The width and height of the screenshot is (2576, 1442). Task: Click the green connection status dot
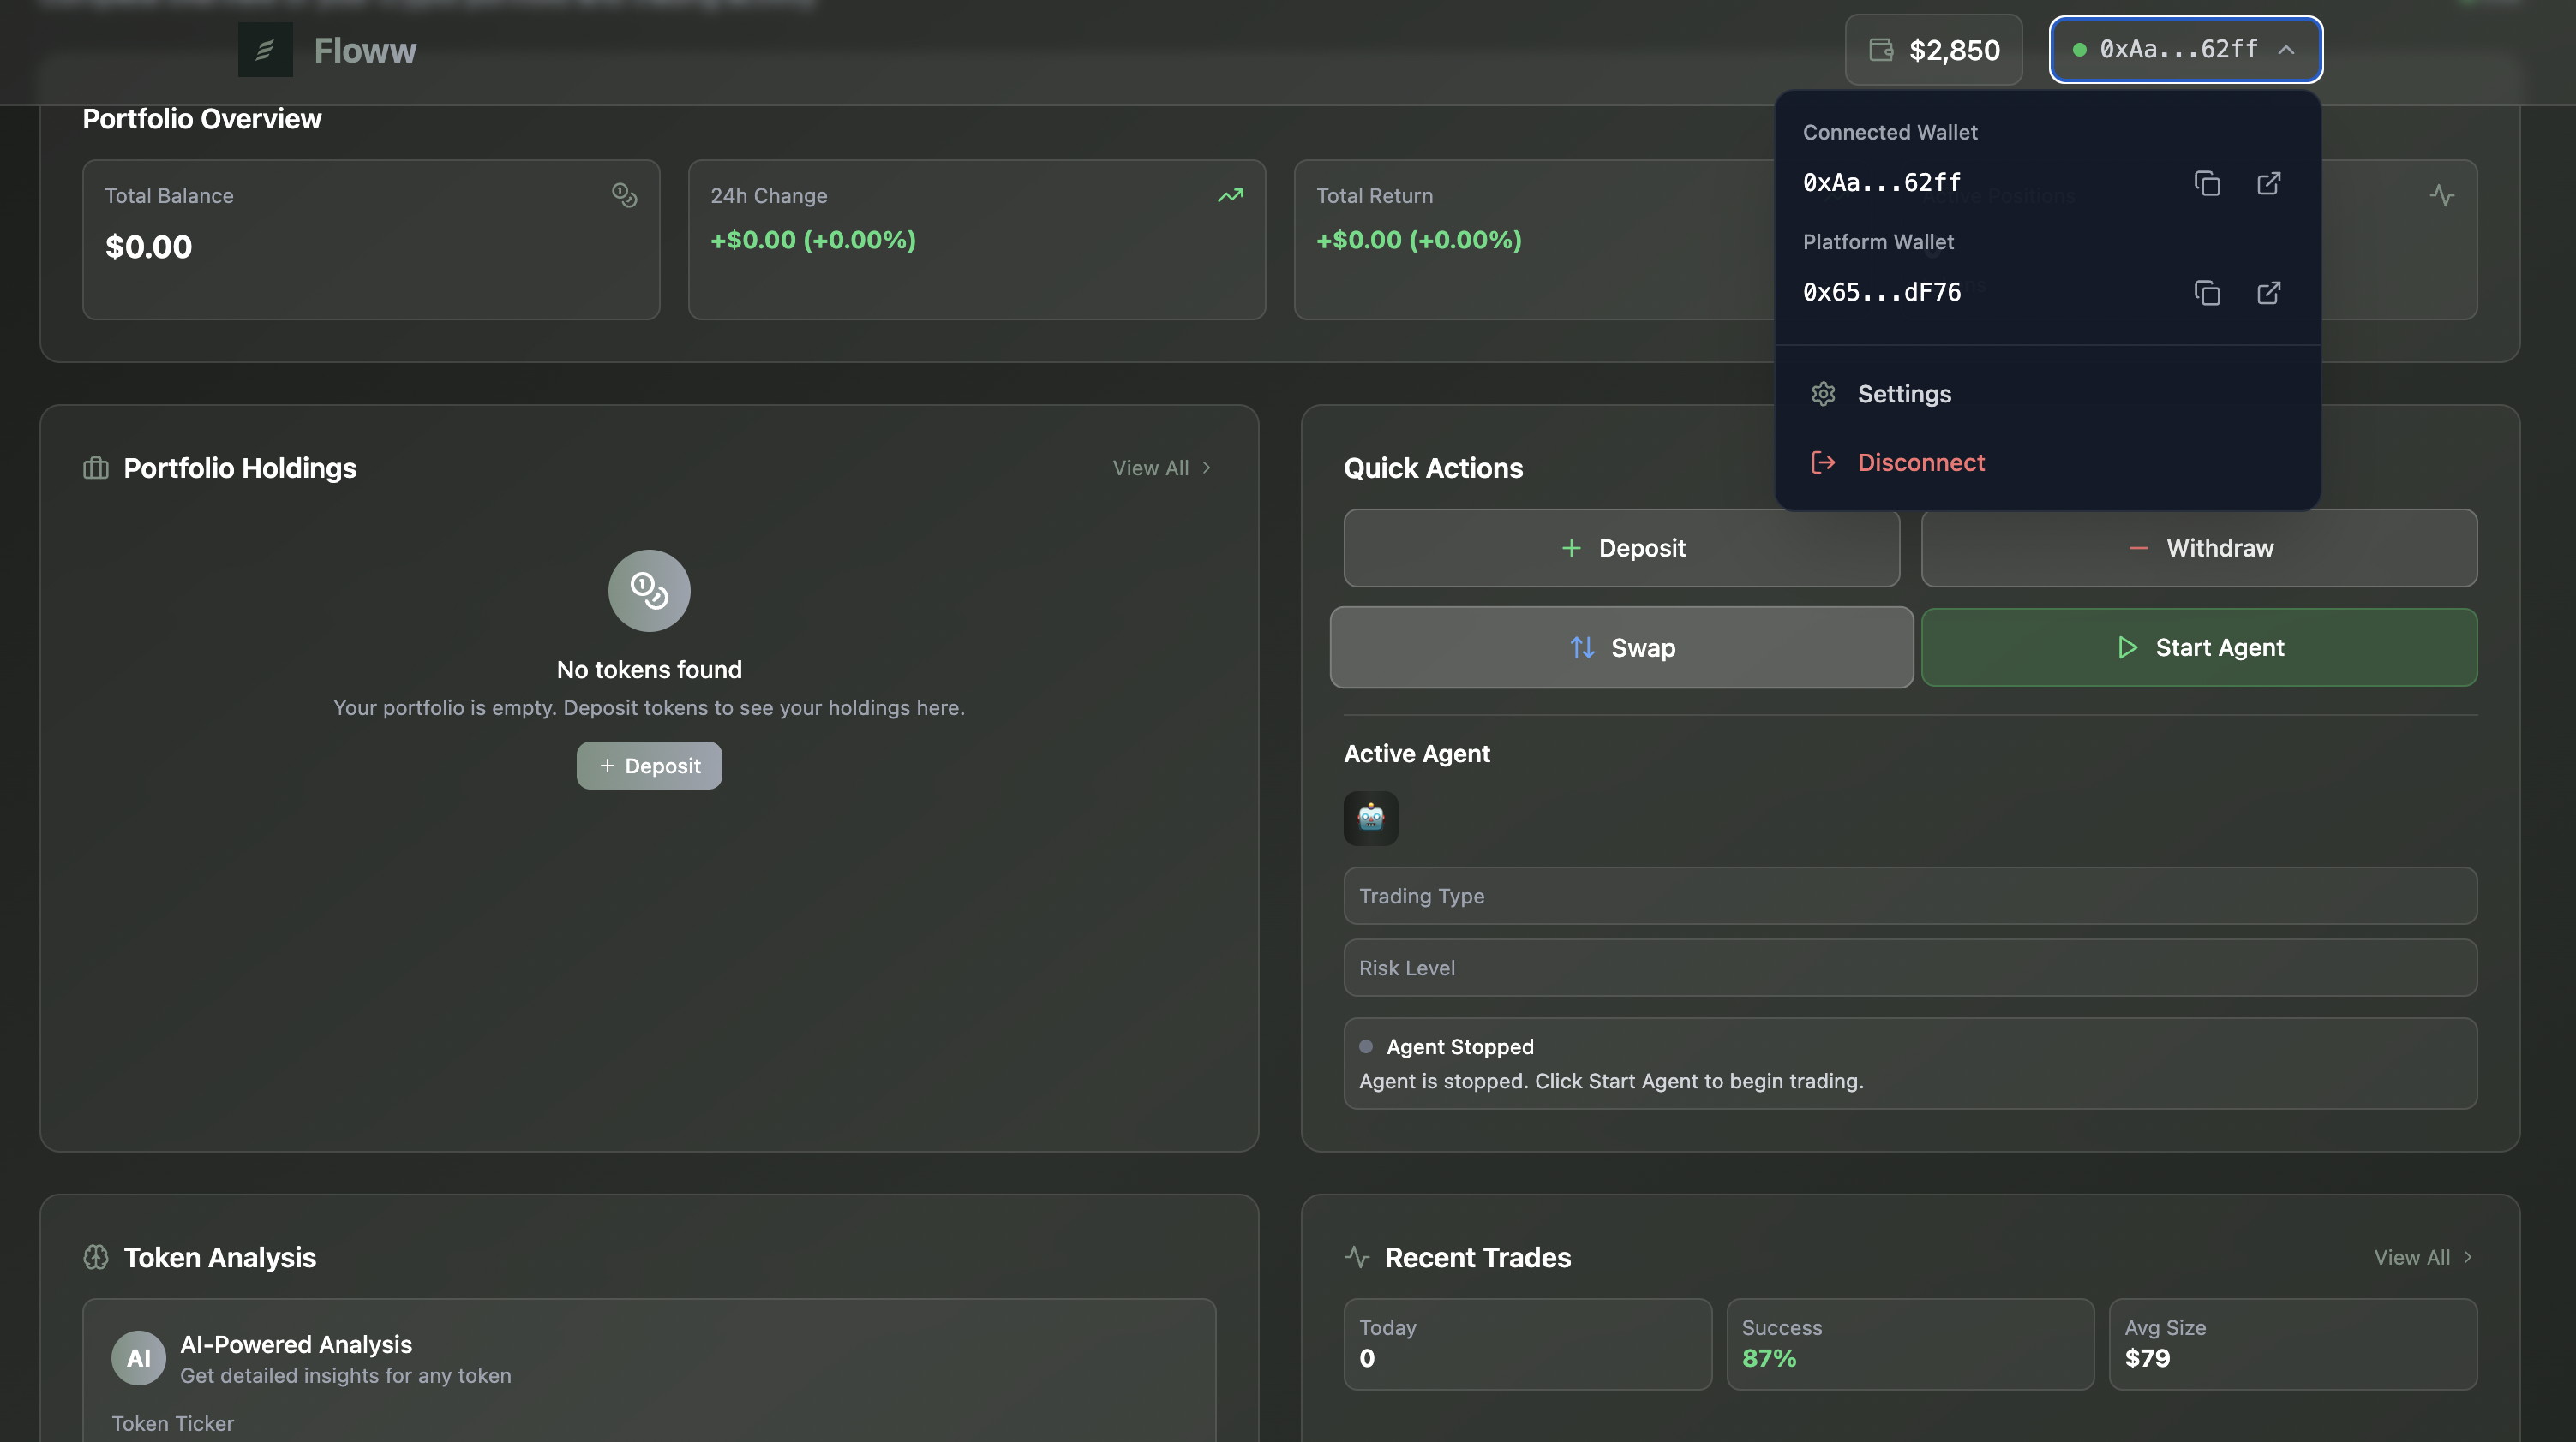tap(2079, 49)
